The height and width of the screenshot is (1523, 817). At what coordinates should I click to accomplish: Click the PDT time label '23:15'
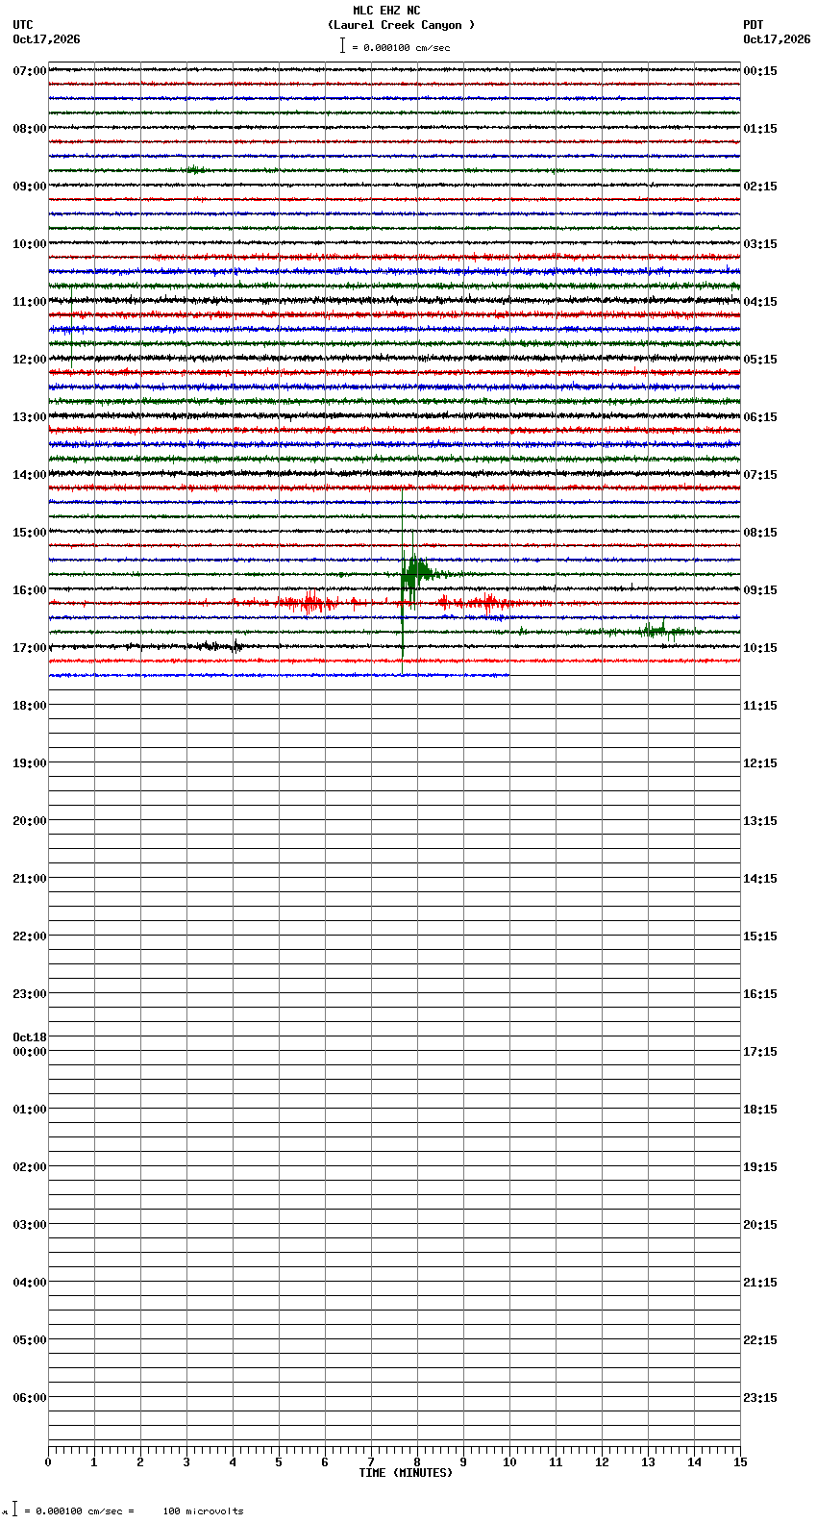tap(760, 1398)
